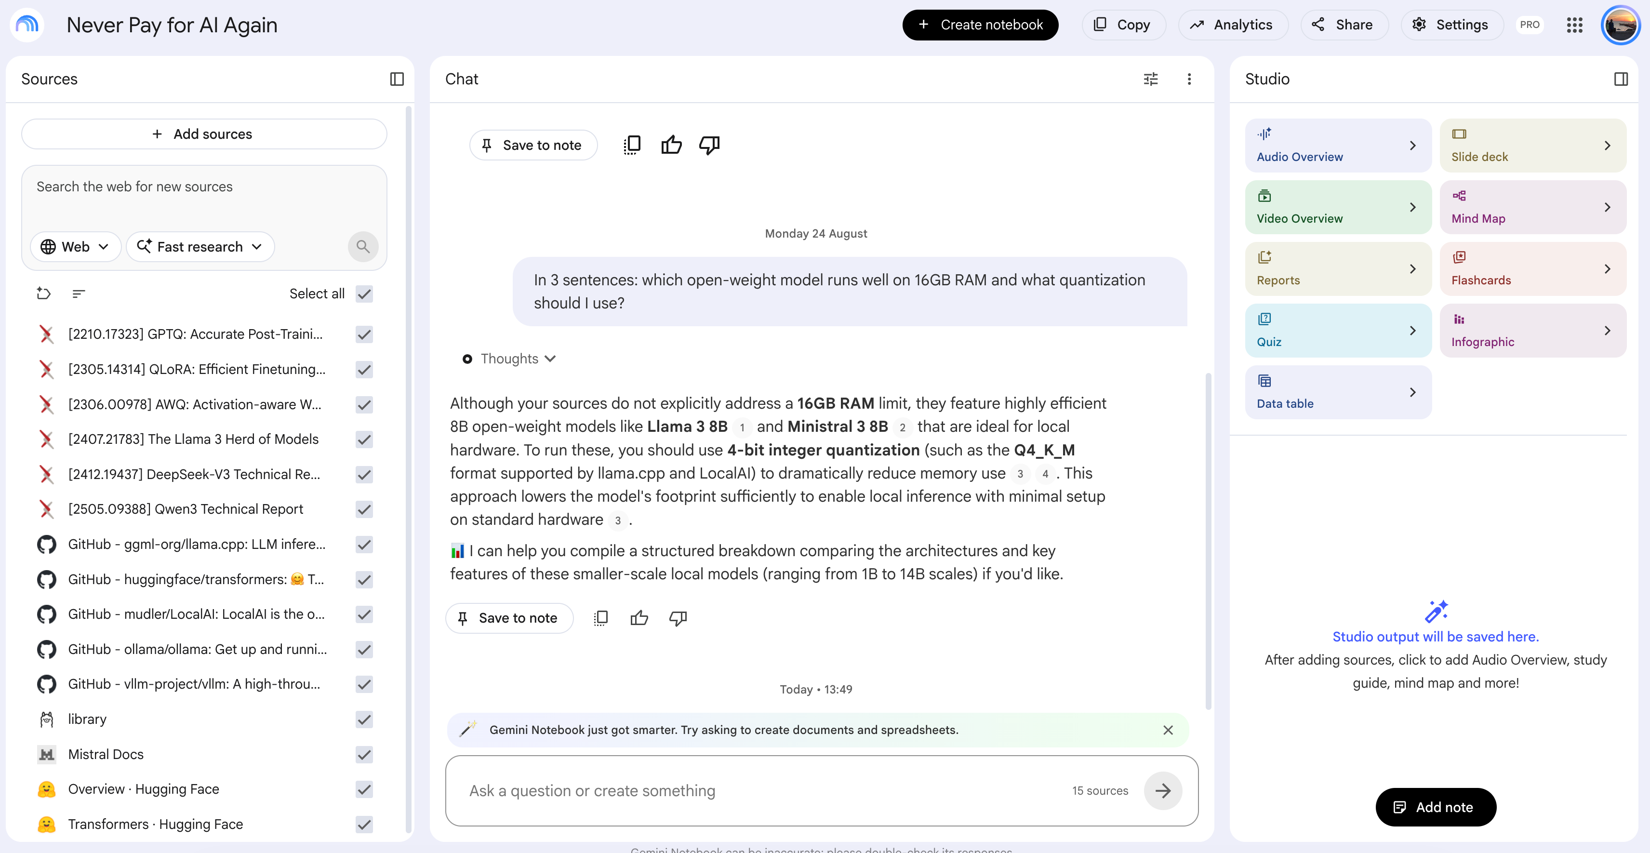Collapse the Studio panel
This screenshot has height=853, width=1650.
pyautogui.click(x=1621, y=79)
